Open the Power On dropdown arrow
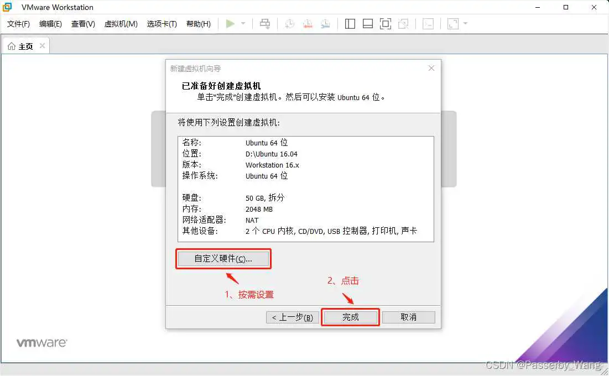609x376 pixels. pyautogui.click(x=242, y=23)
